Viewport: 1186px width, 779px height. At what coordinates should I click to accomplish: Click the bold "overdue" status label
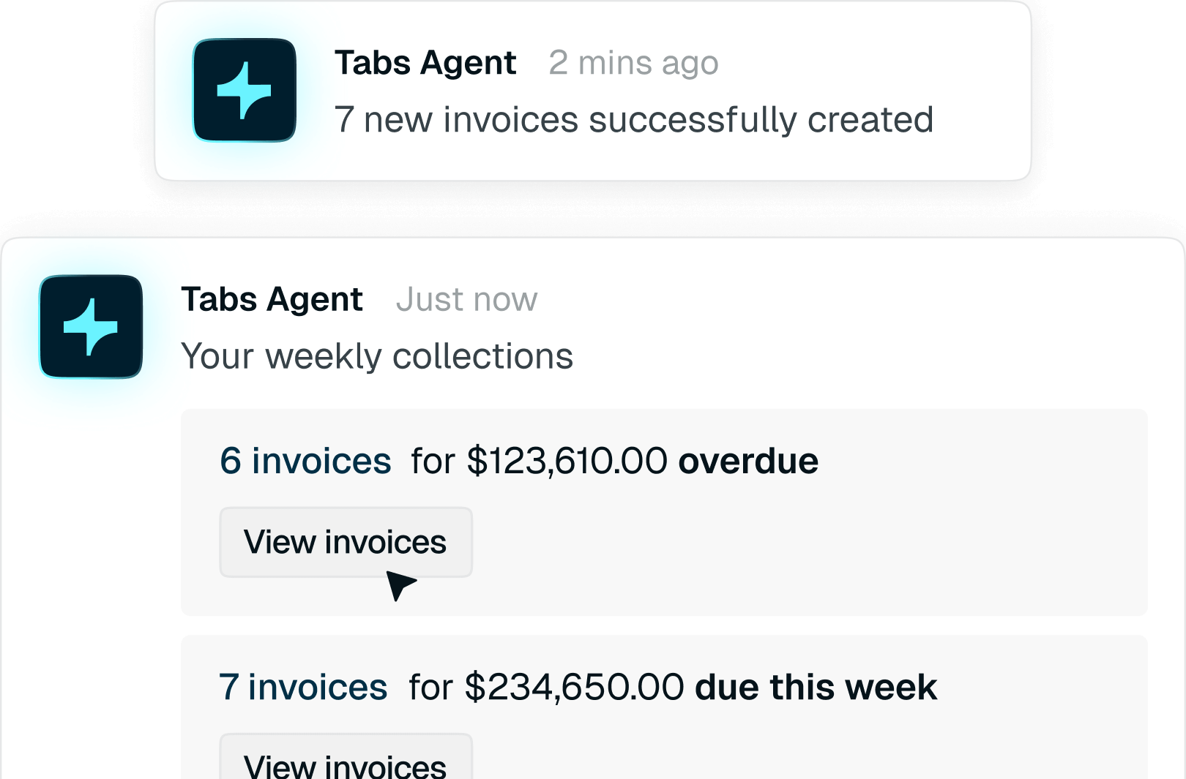pos(748,461)
